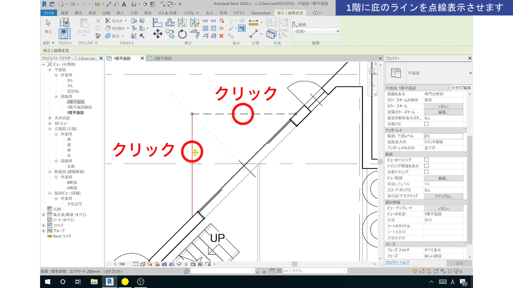The height and width of the screenshot is (288, 513).
Task: Enable the Sun Path checkbox (太陽パス)
Action: pyautogui.click(x=426, y=124)
